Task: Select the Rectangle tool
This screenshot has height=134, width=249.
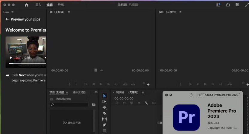Action: point(104,131)
